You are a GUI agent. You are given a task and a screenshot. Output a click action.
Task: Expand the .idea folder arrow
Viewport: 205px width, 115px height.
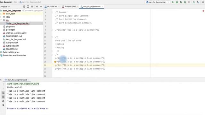coord(1,17)
